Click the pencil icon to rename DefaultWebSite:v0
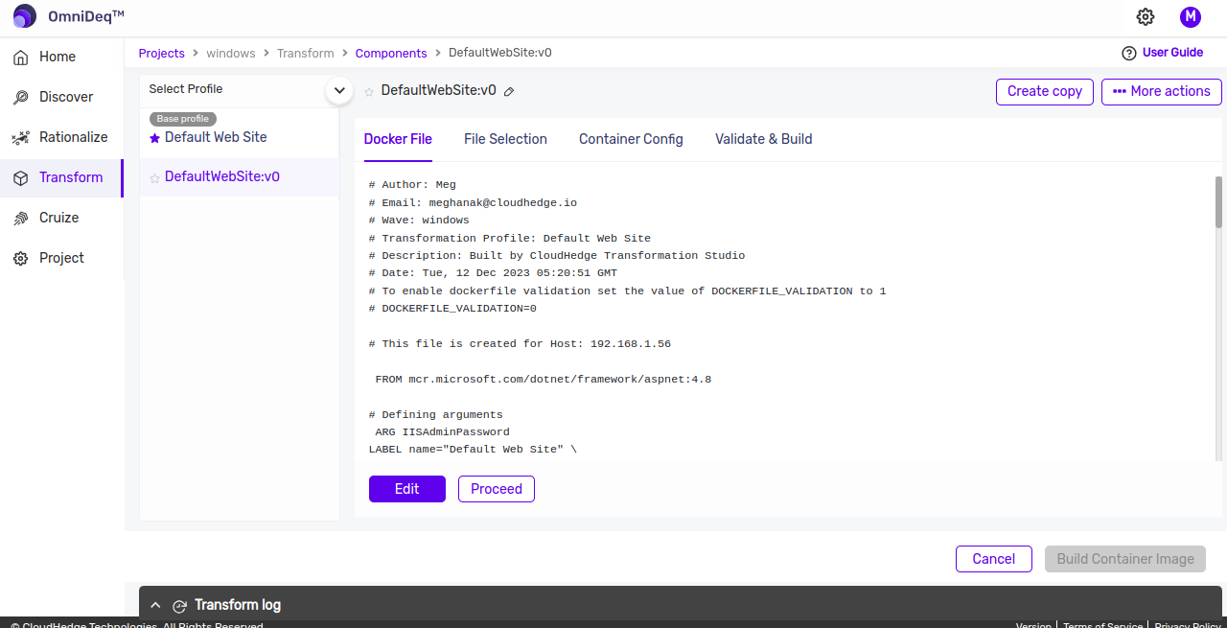 (509, 92)
